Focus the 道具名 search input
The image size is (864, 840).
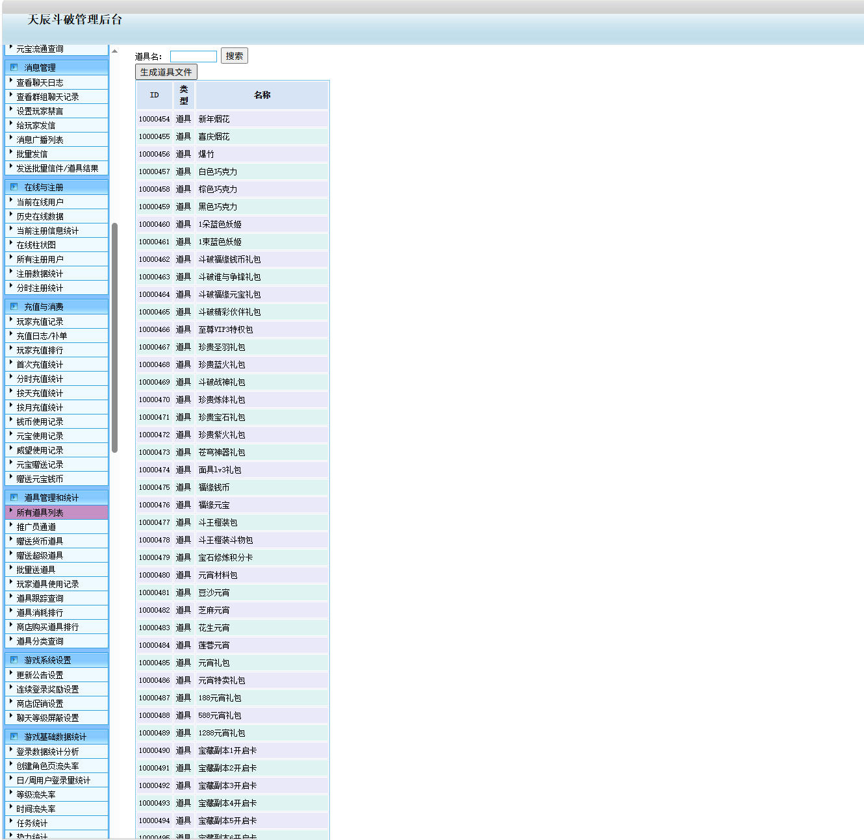click(x=193, y=57)
